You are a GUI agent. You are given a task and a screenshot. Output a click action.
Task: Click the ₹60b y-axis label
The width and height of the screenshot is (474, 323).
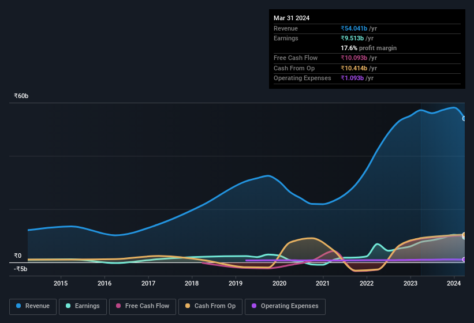21,96
